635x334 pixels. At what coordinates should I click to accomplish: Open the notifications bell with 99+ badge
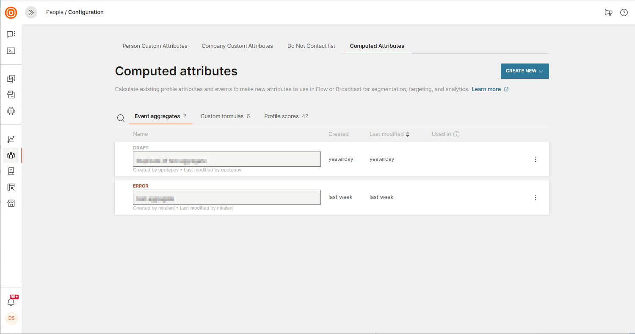[x=11, y=302]
